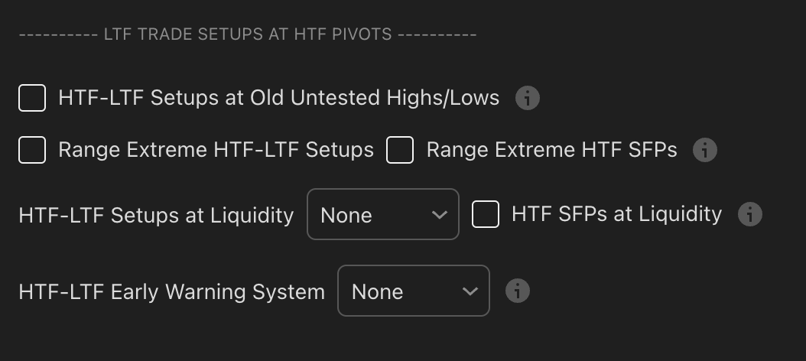Click "None" value in Early Warning System box
806x361 pixels.
coord(377,292)
